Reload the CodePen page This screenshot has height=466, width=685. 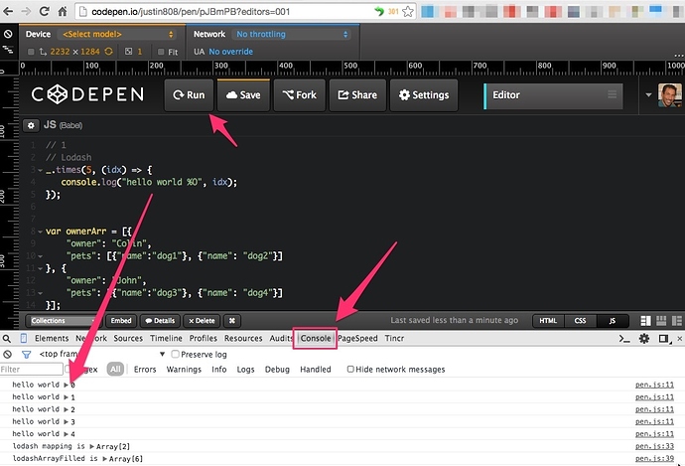[x=44, y=11]
